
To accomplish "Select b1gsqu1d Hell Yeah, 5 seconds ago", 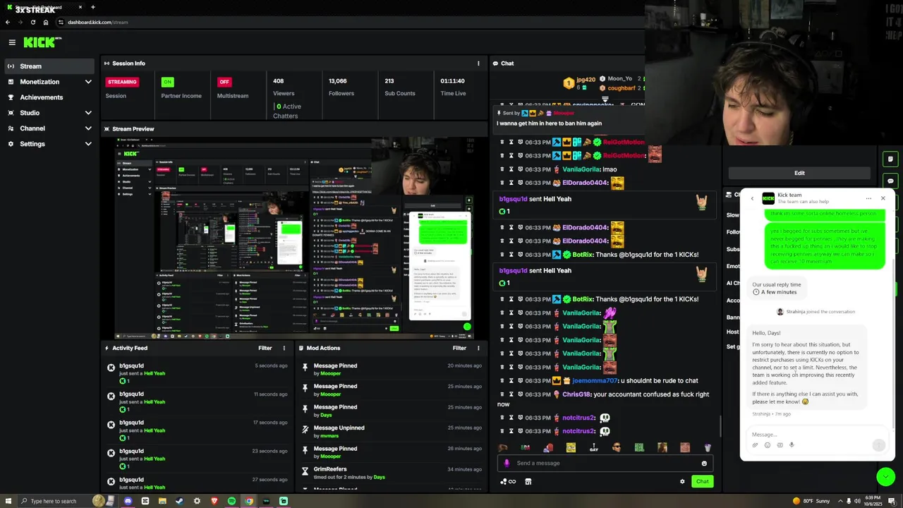I will pyautogui.click(x=197, y=373).
